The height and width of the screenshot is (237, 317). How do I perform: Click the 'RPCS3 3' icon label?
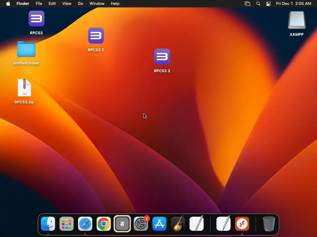point(162,71)
